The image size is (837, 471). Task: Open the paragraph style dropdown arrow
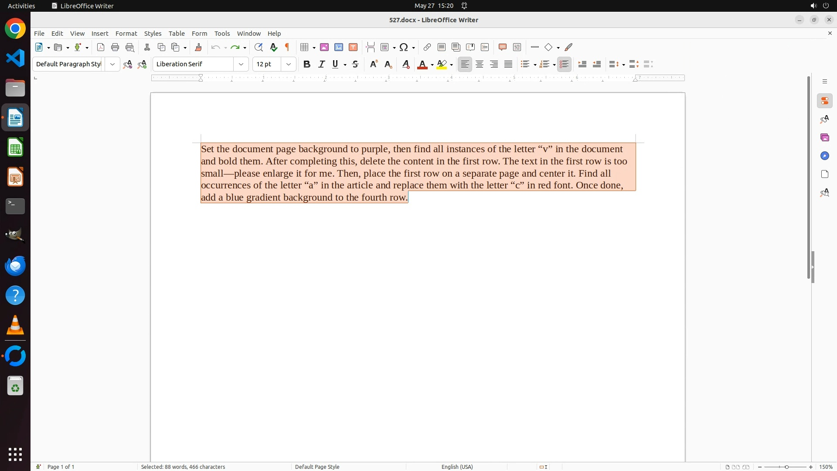[112, 64]
